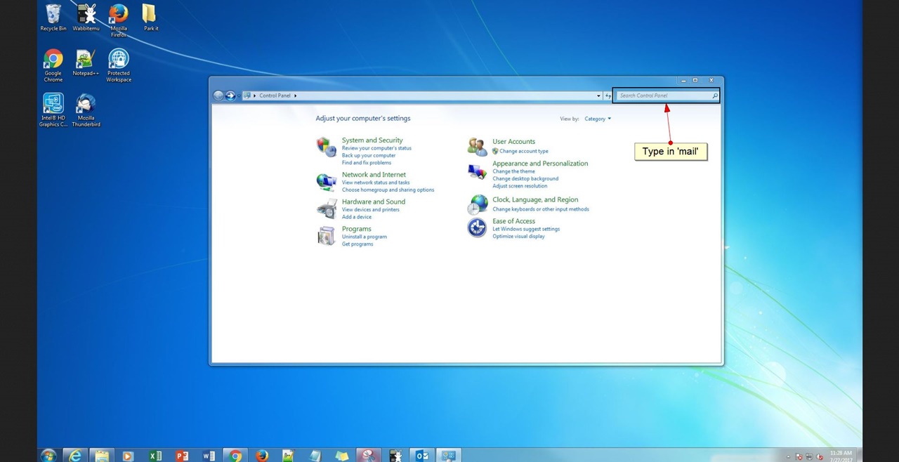Screen dimensions: 899x462
Task: Open the Ease of Access icon
Action: 478,227
